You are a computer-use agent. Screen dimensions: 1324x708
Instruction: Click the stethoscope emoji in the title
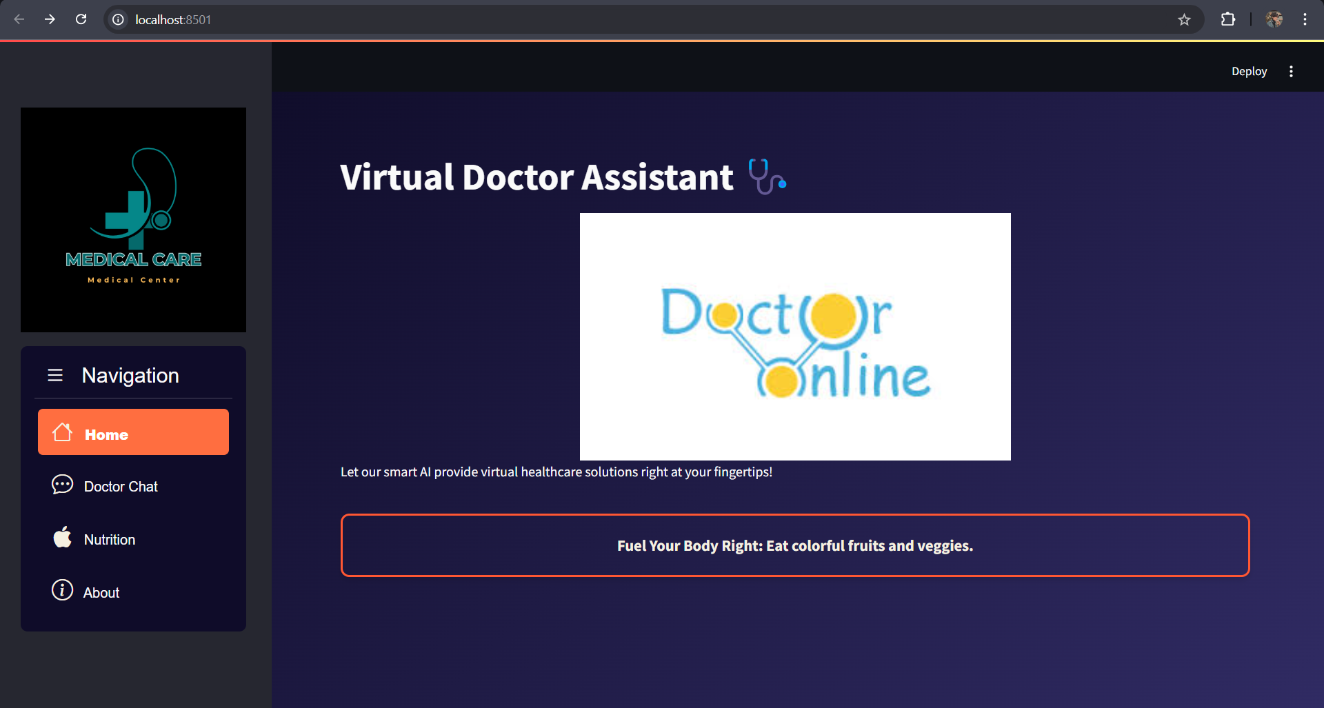(768, 176)
